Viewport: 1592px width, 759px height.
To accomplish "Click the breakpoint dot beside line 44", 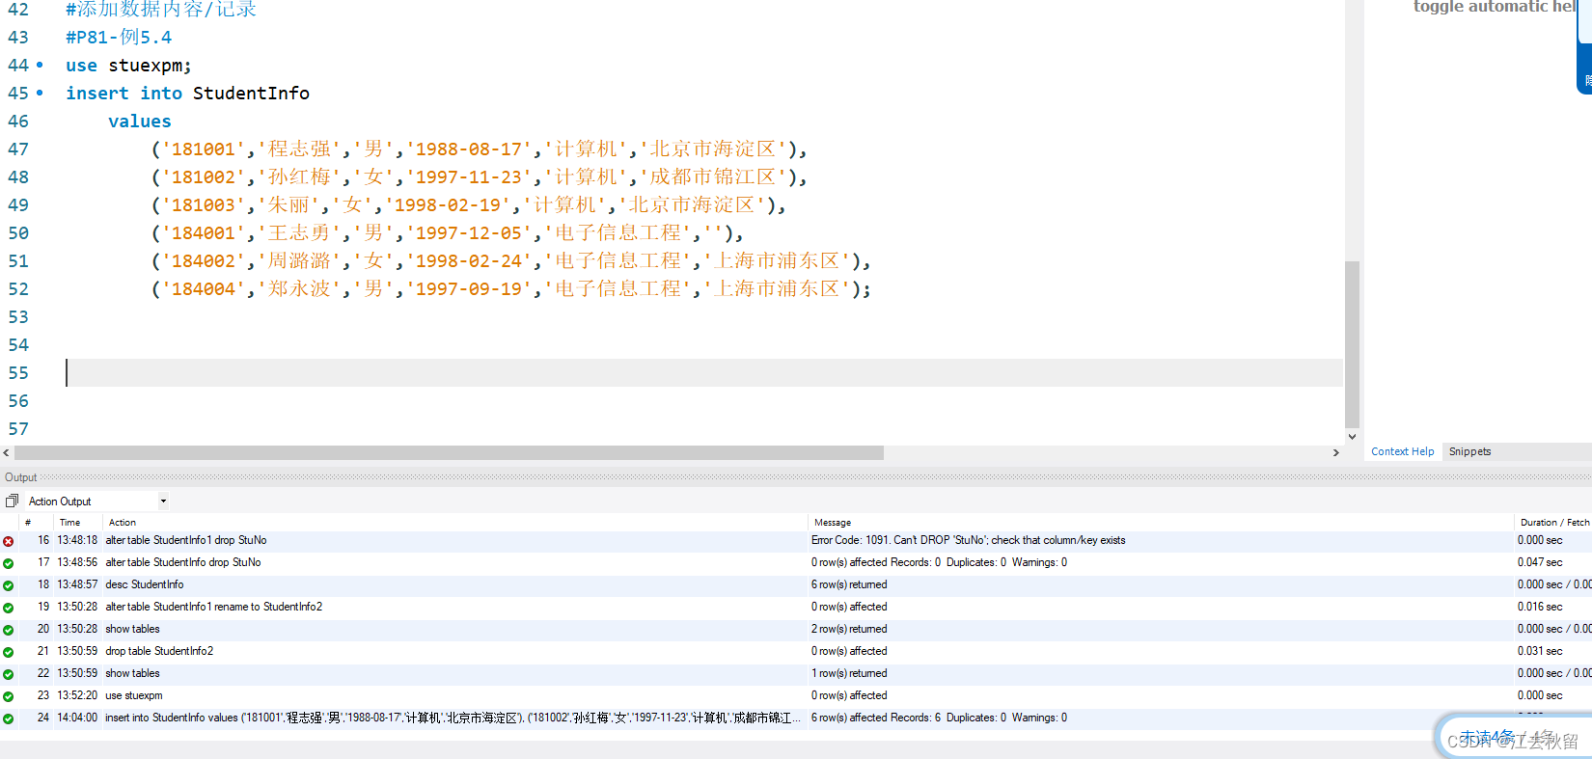I will click(40, 65).
